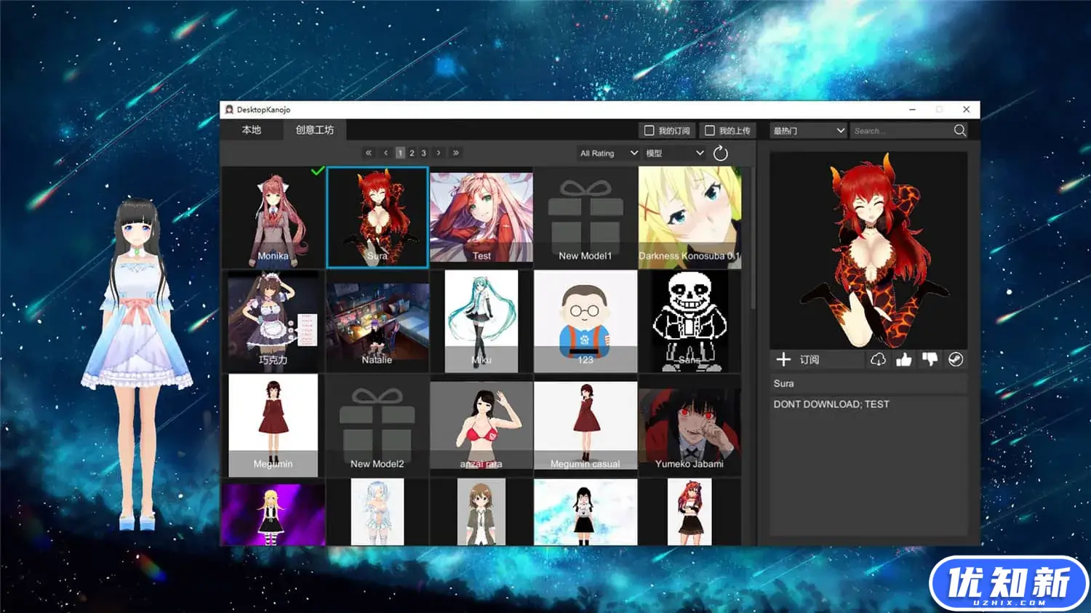Click the refresh icon beside the 模型 dropdown

720,153
